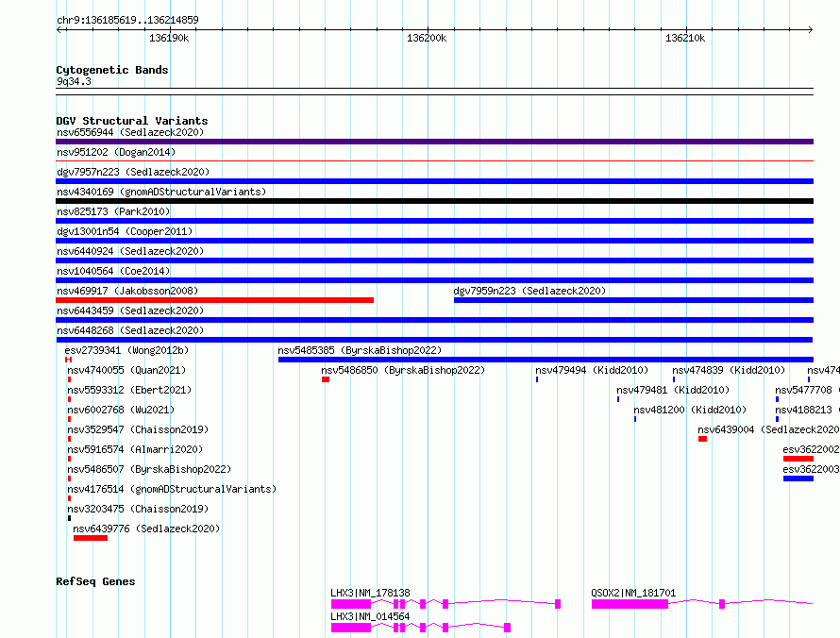
Task: Click the black nsv3203475 variant marker
Action: [69, 518]
